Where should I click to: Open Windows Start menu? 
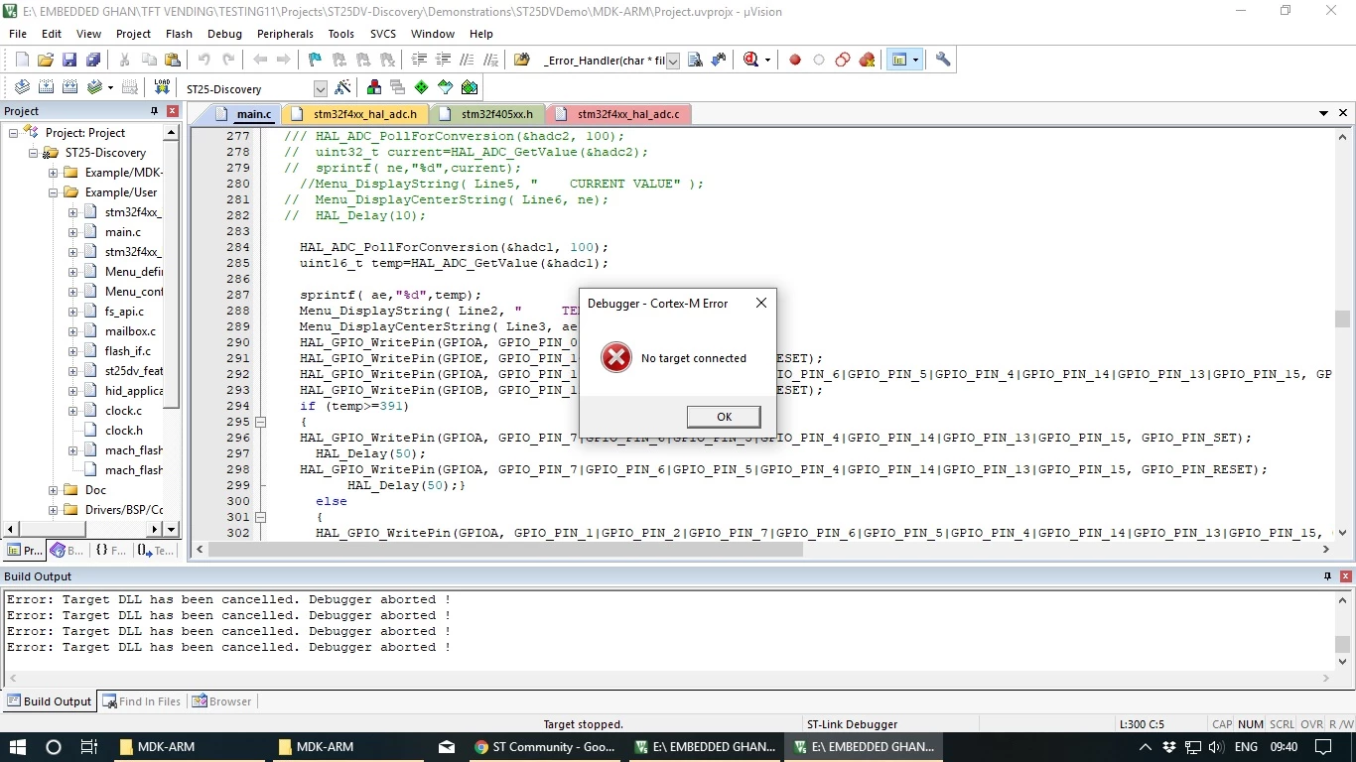(x=18, y=747)
